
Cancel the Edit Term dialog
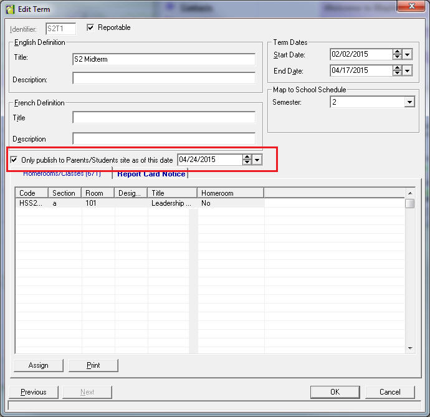pyautogui.click(x=389, y=392)
